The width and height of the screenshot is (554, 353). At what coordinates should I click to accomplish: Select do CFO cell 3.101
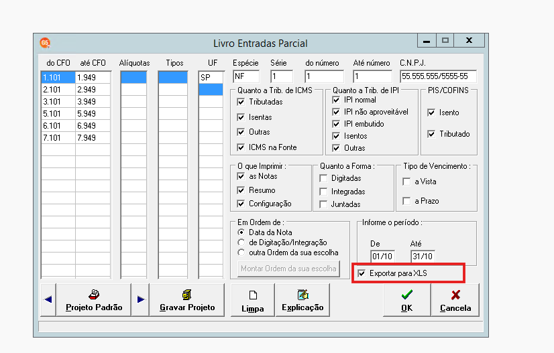click(x=58, y=102)
